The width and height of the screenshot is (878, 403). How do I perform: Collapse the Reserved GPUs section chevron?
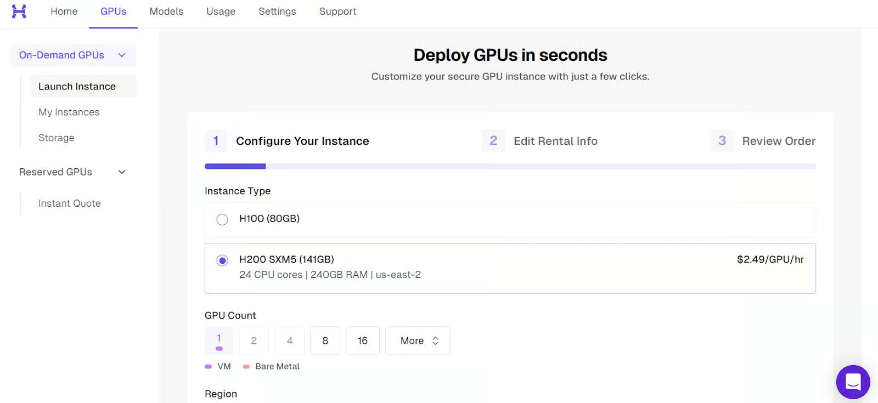point(122,172)
